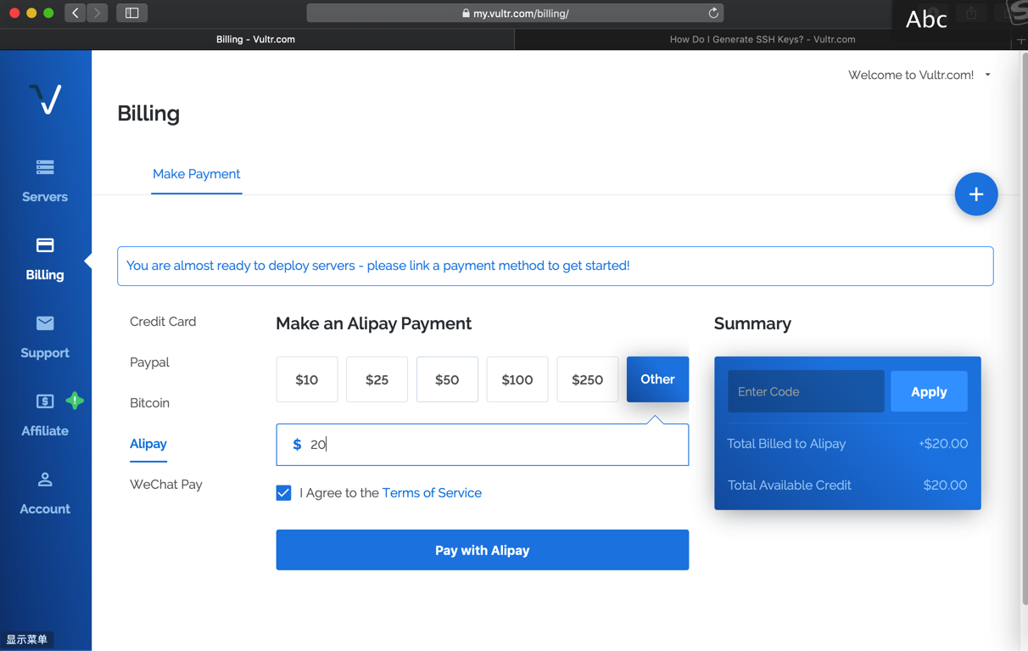1028x651 pixels.
Task: Click Total Billed to Alipay amount +$20.00
Action: coord(942,444)
